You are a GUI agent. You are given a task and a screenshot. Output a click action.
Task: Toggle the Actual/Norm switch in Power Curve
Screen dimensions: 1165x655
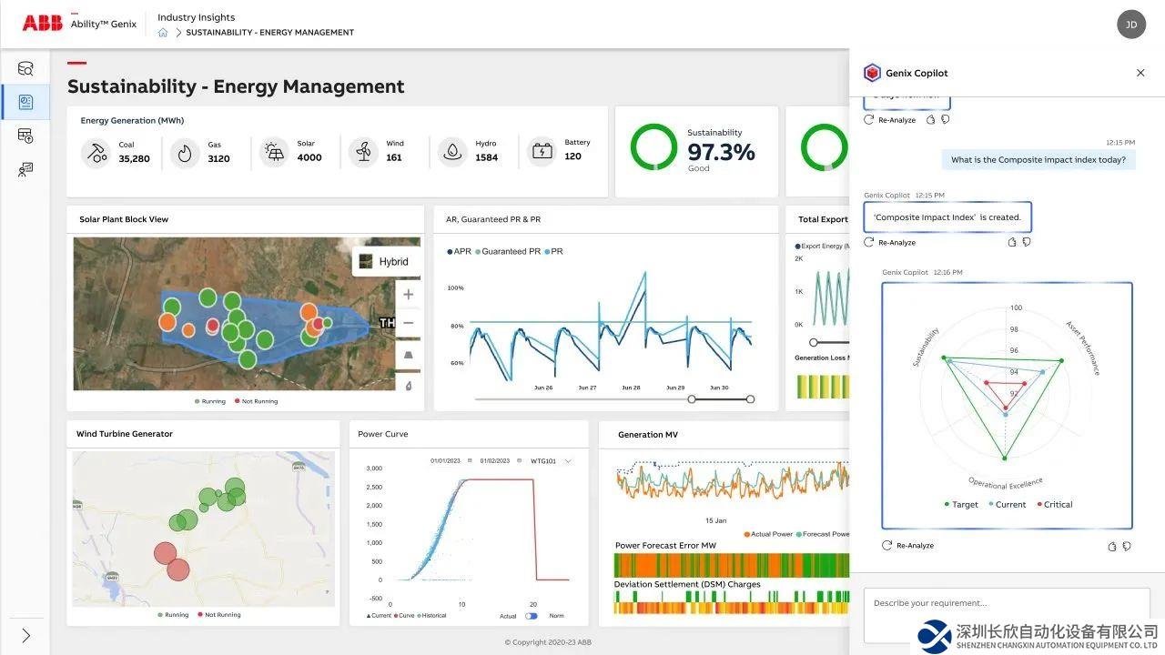(532, 616)
